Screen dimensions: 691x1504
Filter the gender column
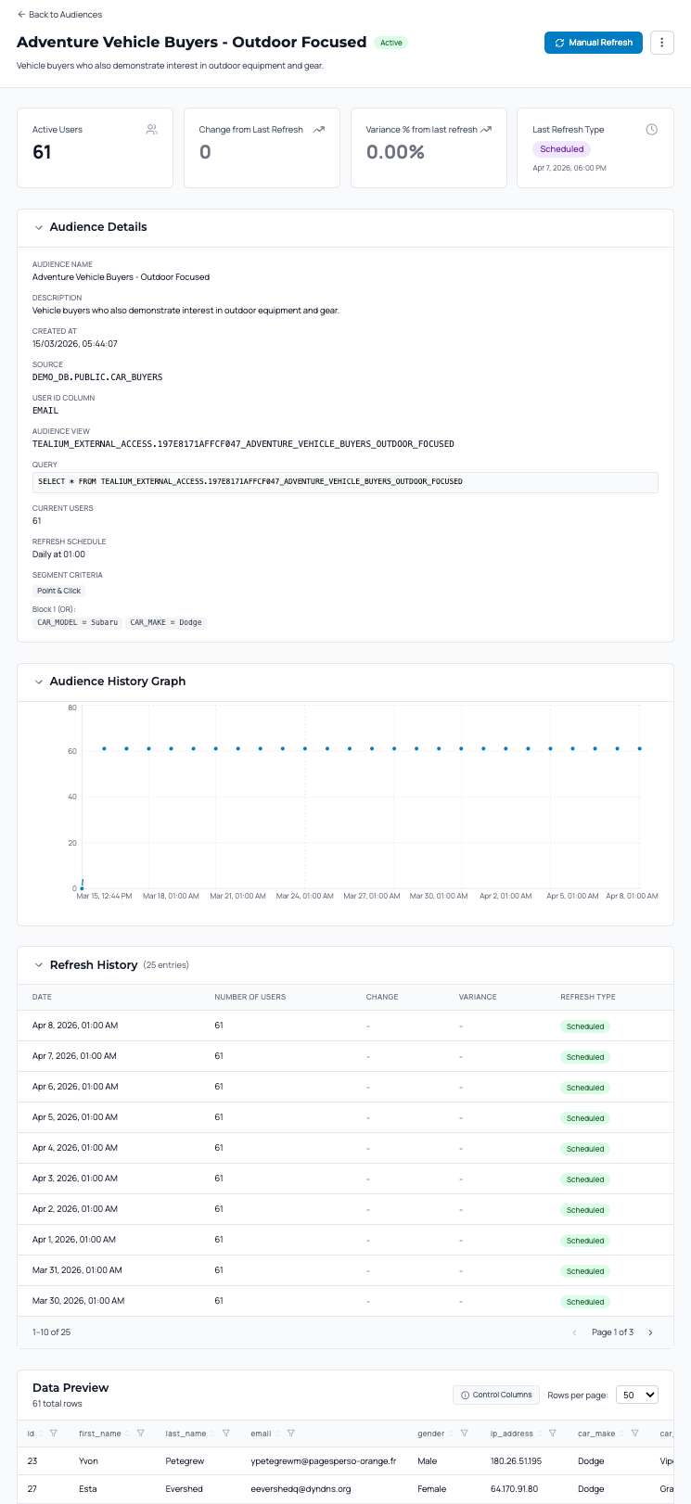coord(465,1434)
